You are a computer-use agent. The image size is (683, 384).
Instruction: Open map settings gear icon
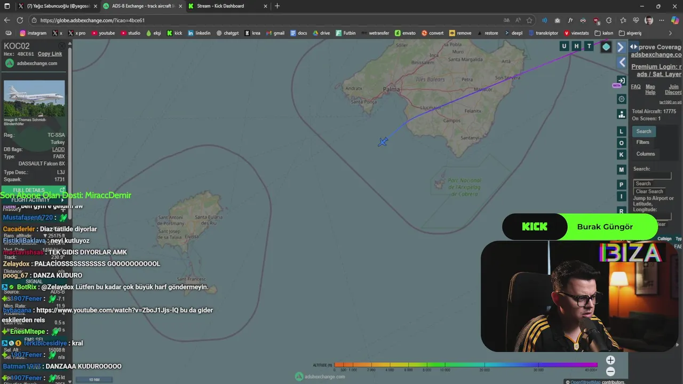pos(622,99)
